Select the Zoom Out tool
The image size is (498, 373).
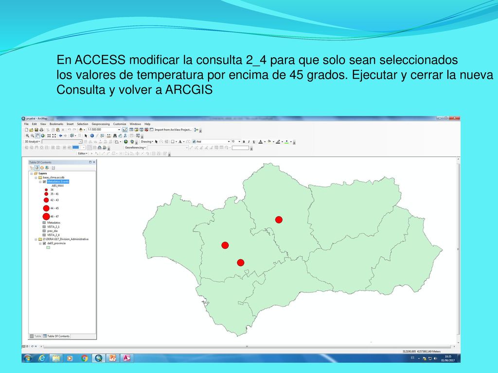(x=33, y=136)
